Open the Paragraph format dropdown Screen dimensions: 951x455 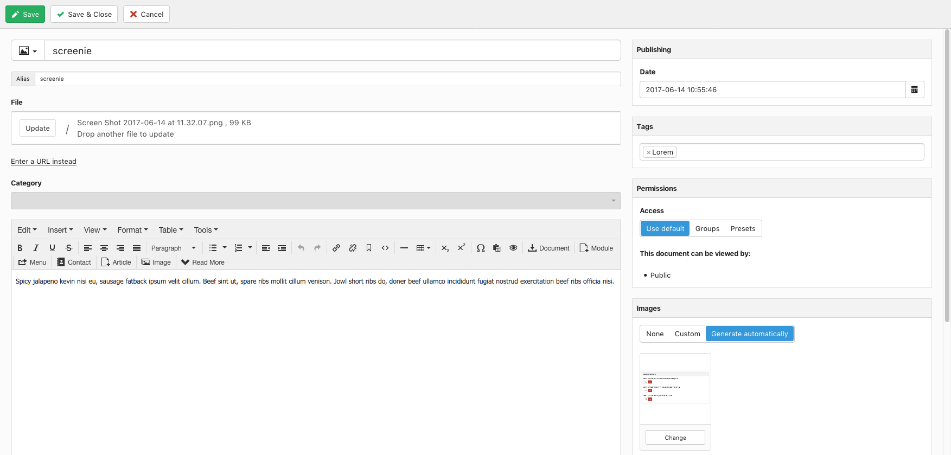(173, 248)
